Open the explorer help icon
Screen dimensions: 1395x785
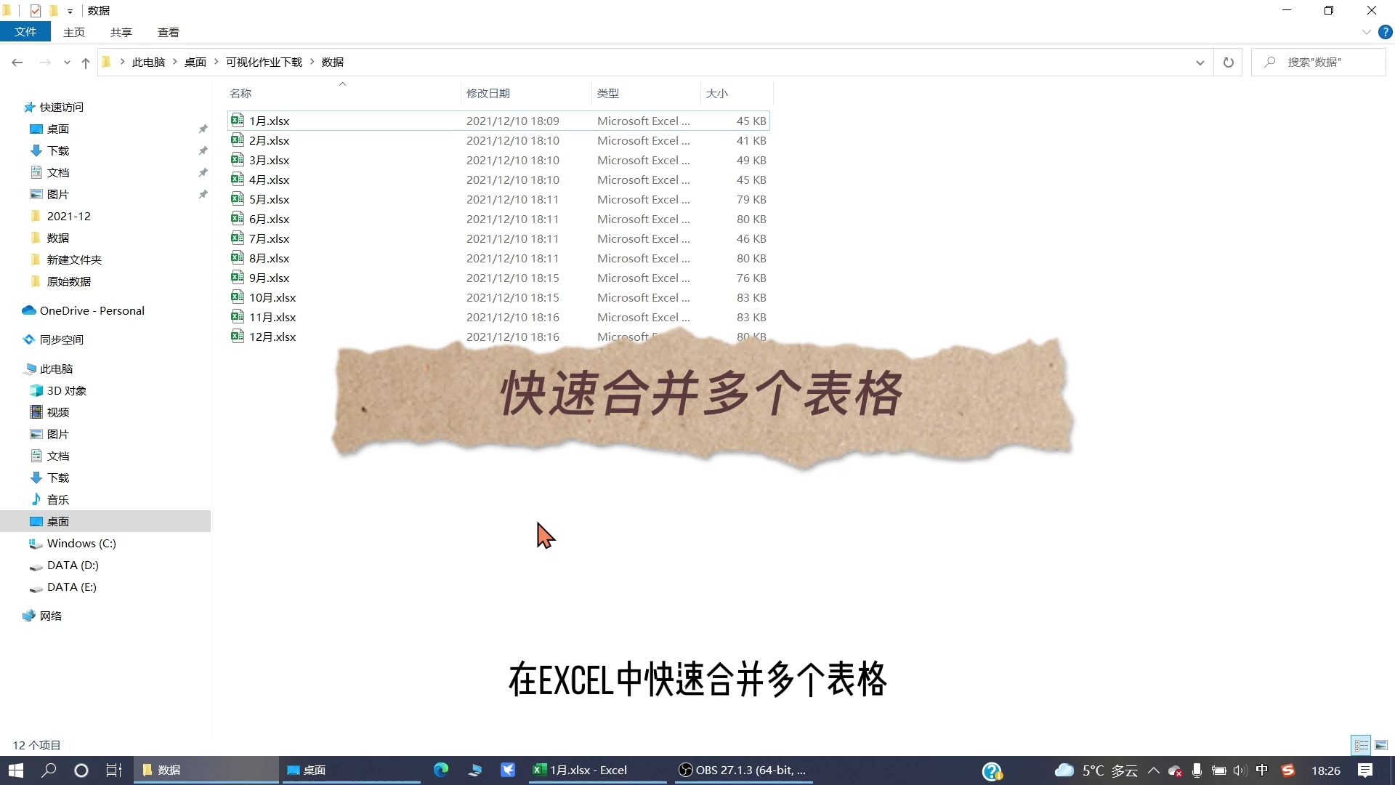1386,32
